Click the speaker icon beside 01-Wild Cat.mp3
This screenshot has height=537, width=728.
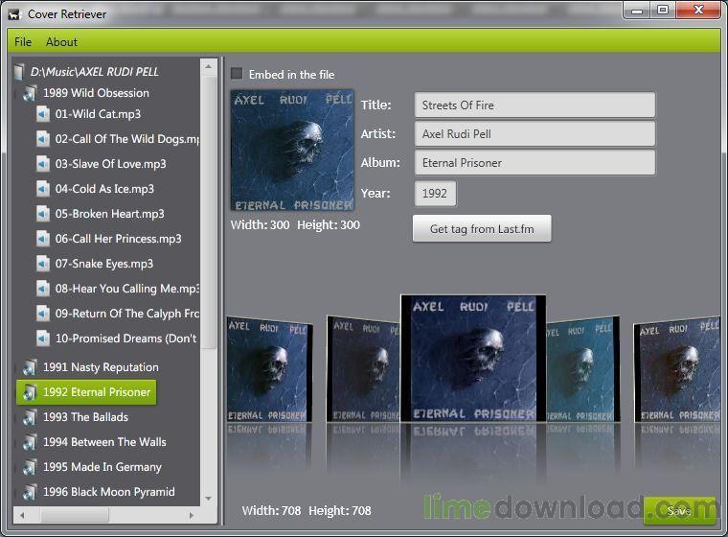click(43, 114)
